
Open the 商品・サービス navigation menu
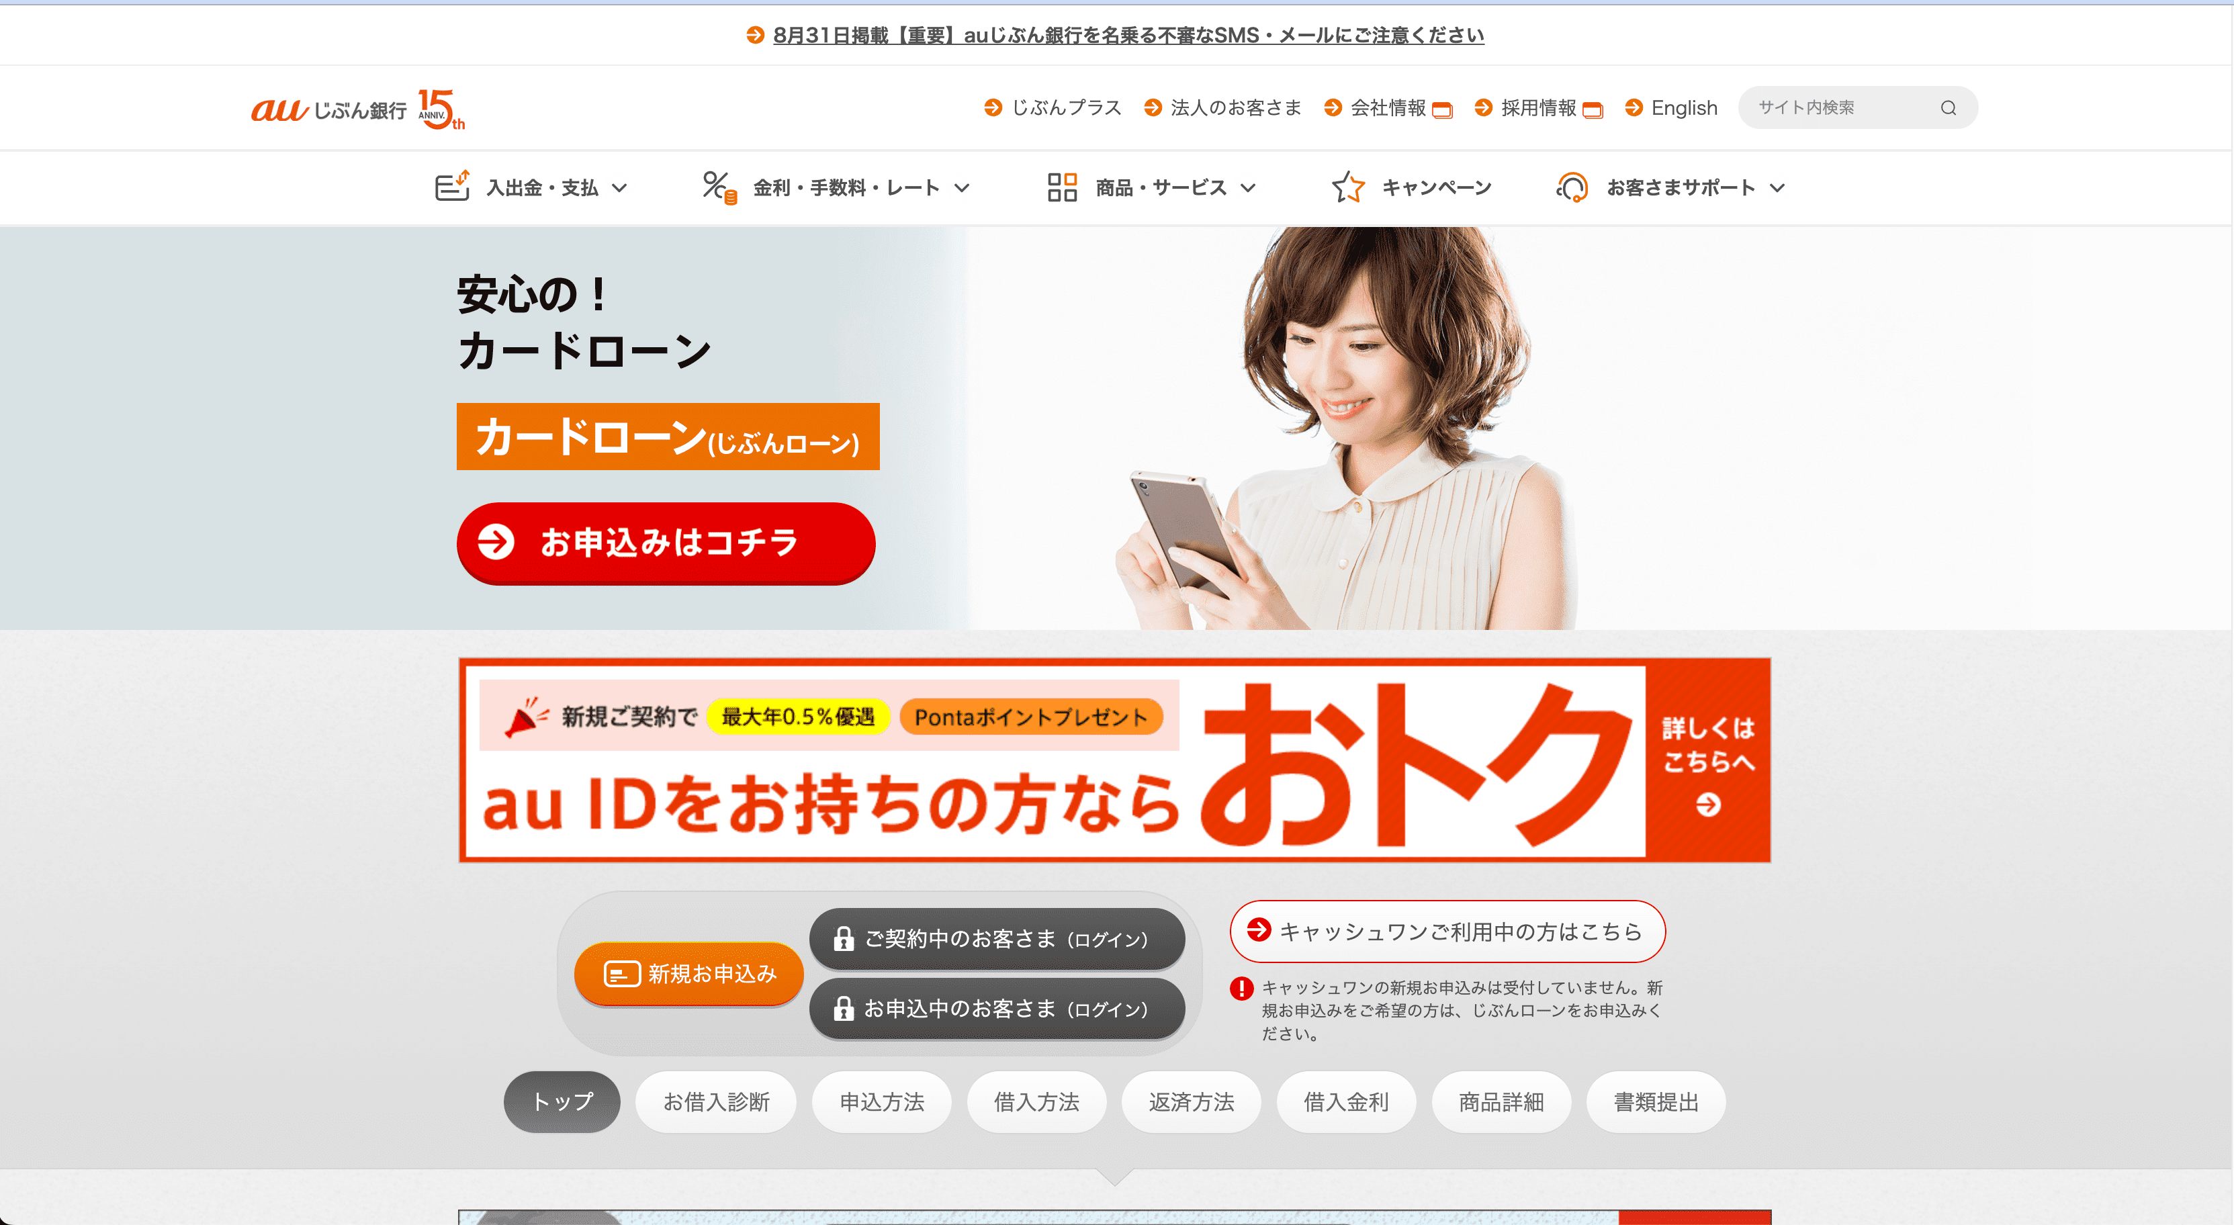tap(1152, 187)
